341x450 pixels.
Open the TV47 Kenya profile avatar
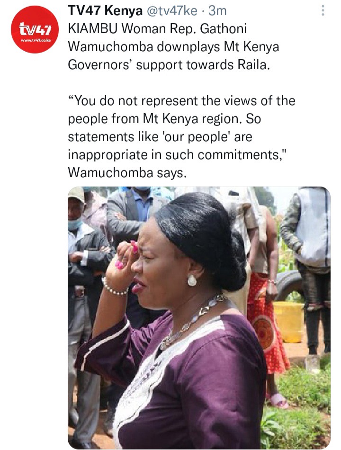point(35,29)
